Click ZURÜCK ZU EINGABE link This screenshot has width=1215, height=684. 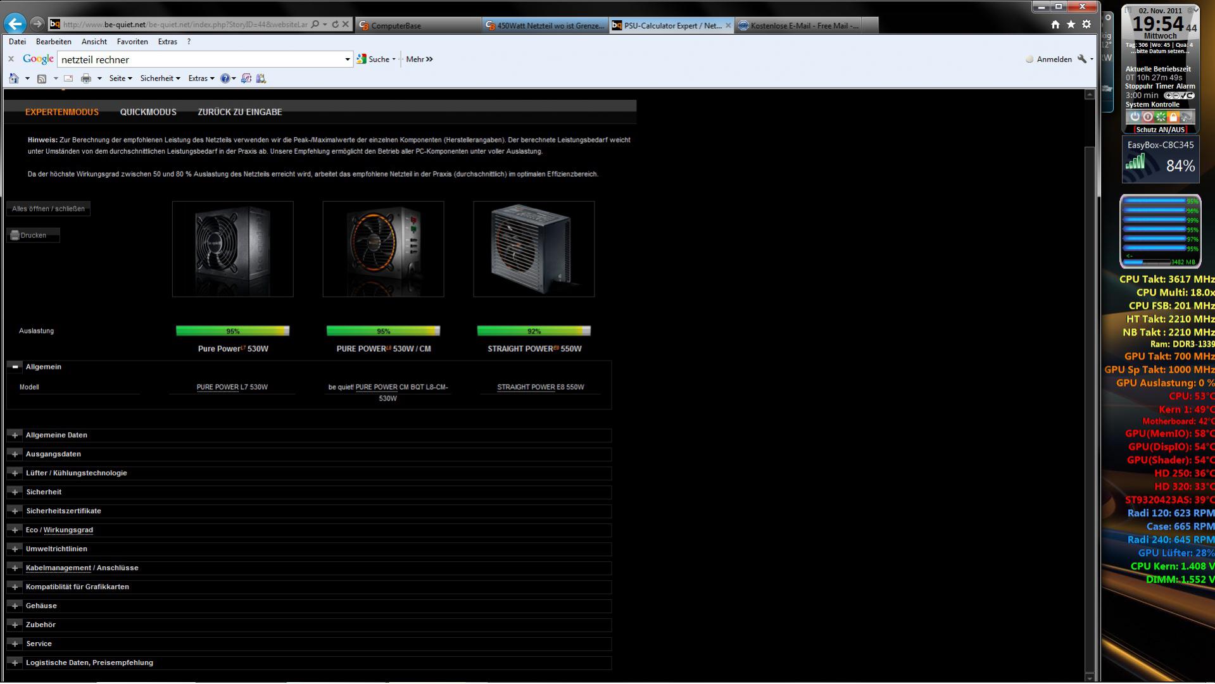coord(240,112)
